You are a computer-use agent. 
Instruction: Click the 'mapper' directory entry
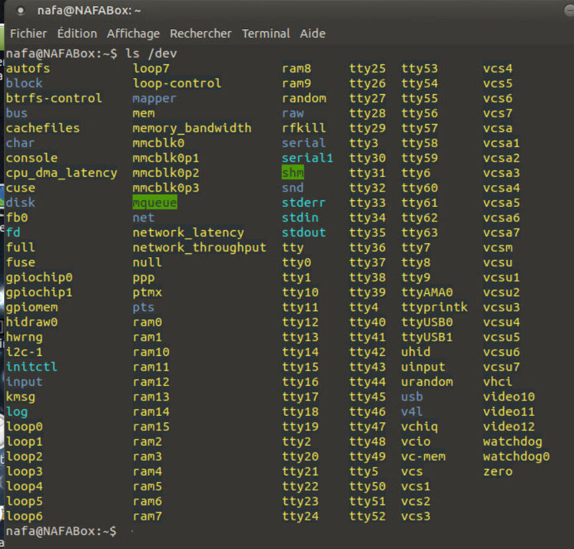154,99
